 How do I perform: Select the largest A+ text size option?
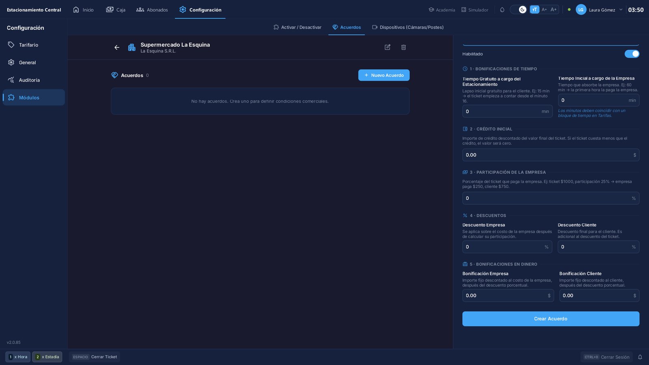pos(554,10)
